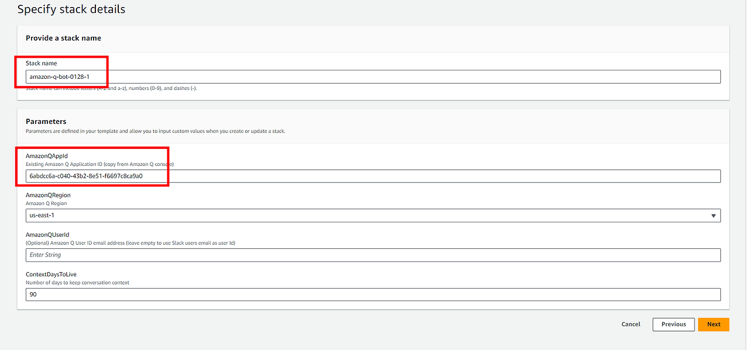Click the "Specify stack details" heading
749x350 pixels.
71,9
